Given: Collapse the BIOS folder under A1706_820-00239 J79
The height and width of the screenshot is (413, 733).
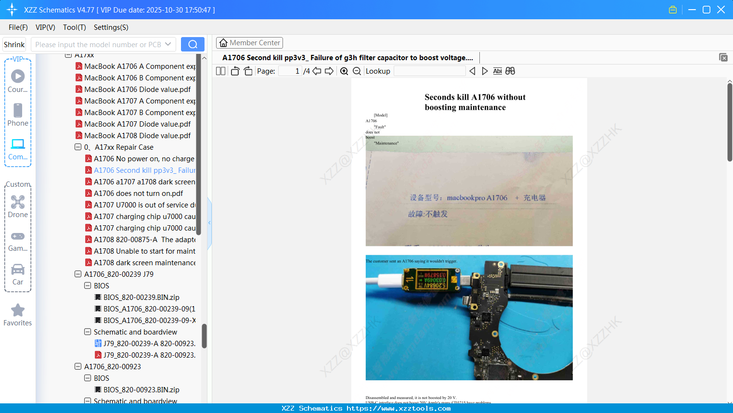Looking at the screenshot, I should click(x=88, y=285).
